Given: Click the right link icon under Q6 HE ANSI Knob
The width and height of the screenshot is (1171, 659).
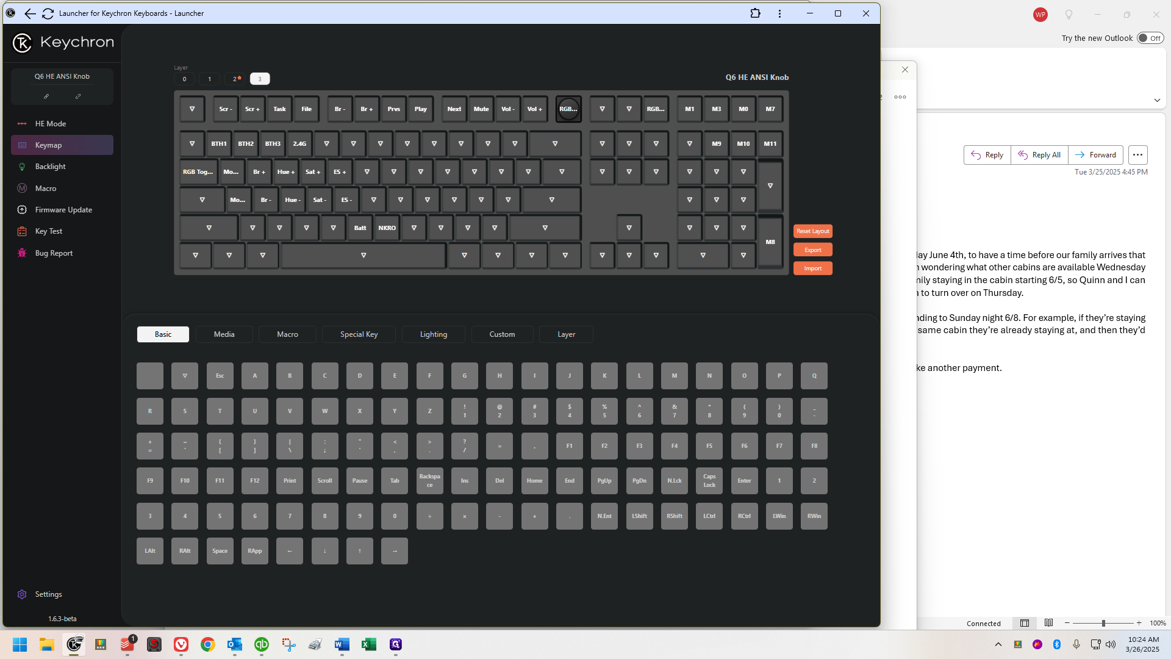Looking at the screenshot, I should pos(78,96).
